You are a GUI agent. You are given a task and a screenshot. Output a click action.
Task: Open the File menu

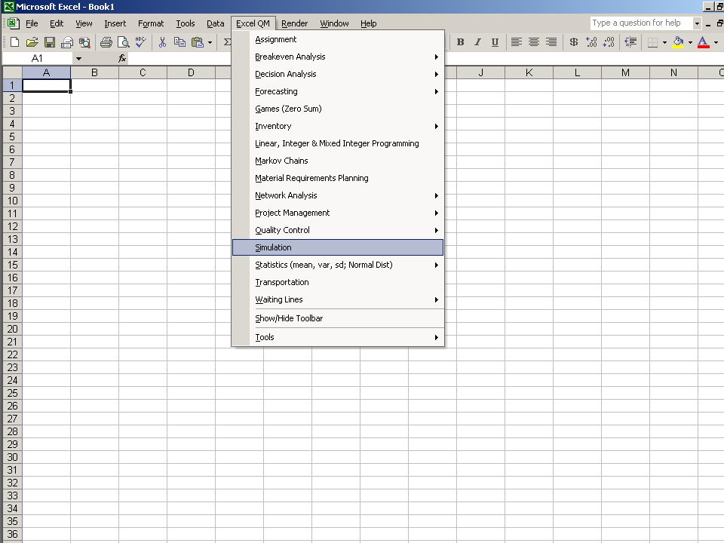(x=32, y=23)
